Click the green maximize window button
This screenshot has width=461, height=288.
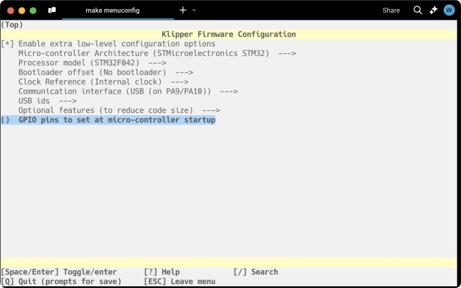point(33,11)
